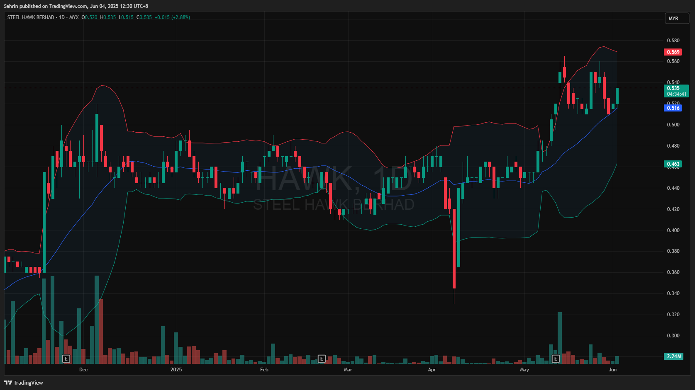Click the Feb label on time axis

pyautogui.click(x=264, y=370)
